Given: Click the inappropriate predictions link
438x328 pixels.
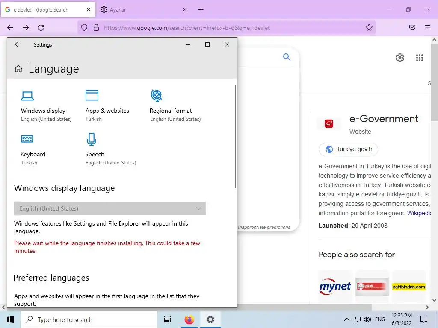Looking at the screenshot, I should coord(264,227).
